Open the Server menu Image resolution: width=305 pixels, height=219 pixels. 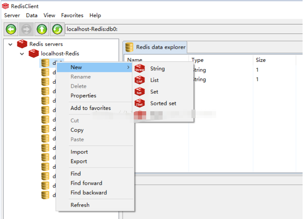pos(12,15)
